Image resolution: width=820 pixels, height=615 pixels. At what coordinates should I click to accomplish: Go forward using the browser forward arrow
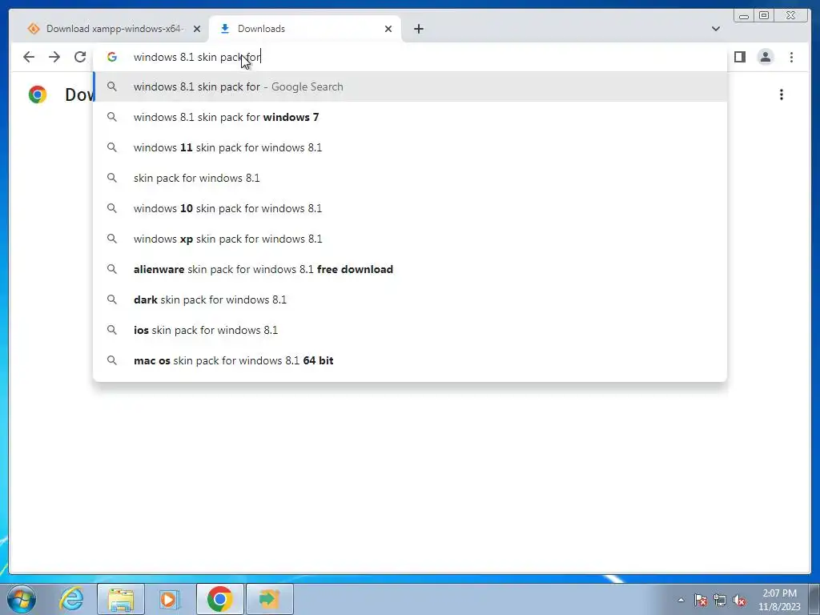(x=54, y=57)
